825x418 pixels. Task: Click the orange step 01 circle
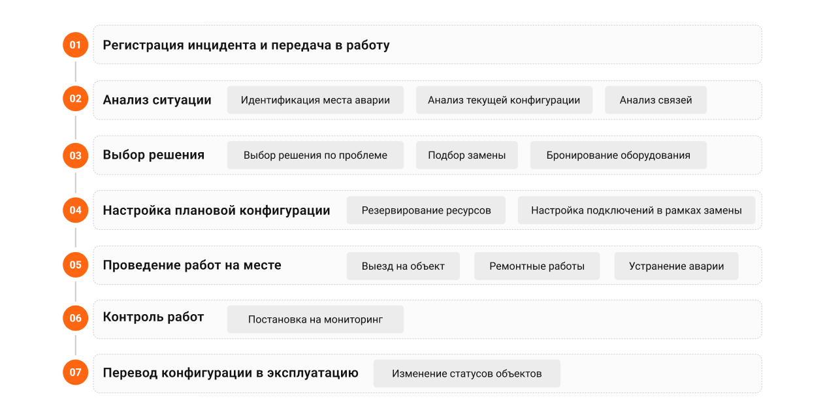pos(76,45)
